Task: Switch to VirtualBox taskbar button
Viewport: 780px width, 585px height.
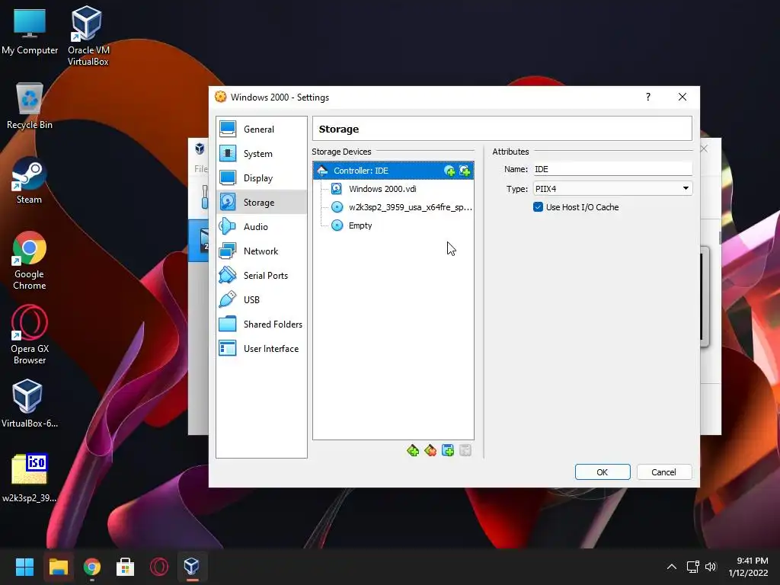Action: (193, 567)
